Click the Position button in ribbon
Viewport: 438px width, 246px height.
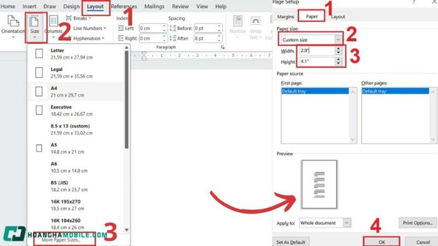tap(238, 27)
